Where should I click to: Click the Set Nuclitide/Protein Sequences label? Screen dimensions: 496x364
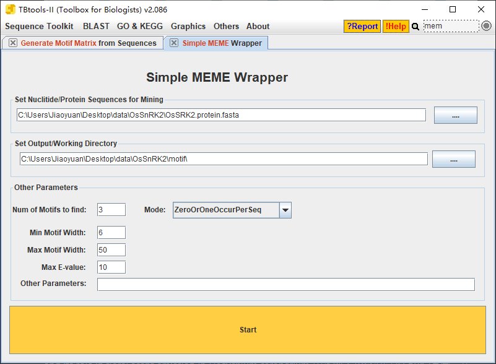pos(89,100)
